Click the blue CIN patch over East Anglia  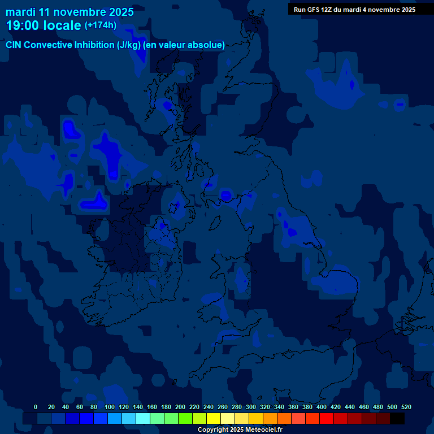[x=336, y=281]
